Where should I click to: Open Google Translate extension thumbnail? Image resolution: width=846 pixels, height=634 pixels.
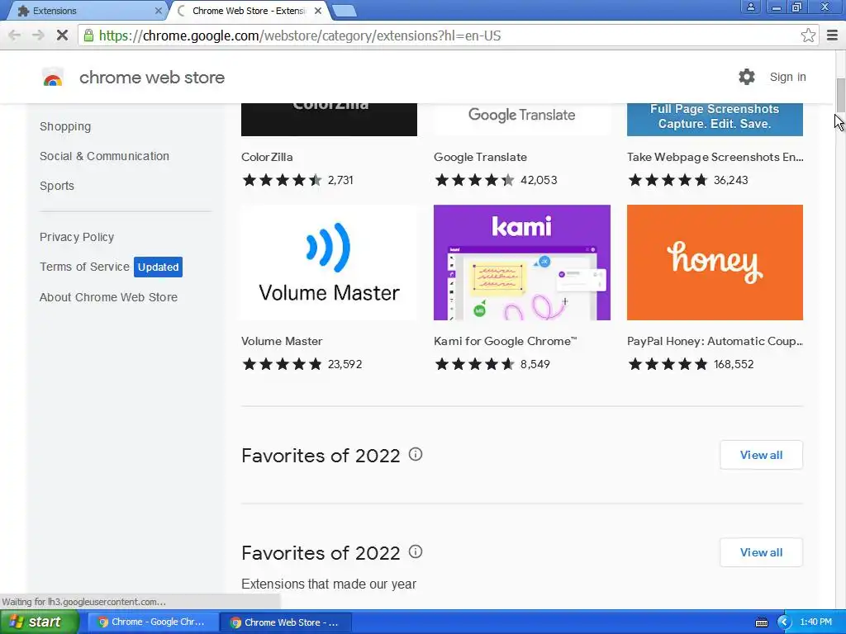pos(522,119)
